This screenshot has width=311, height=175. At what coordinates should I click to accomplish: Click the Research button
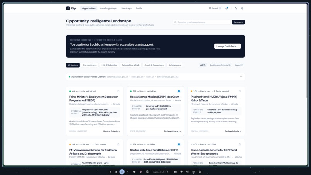pyautogui.click(x=238, y=22)
